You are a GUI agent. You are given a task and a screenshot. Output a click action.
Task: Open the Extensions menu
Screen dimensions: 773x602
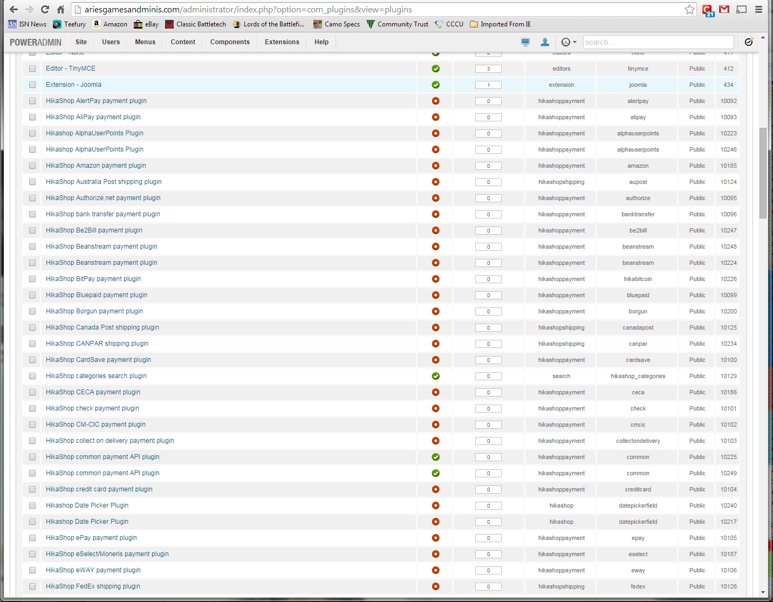(282, 42)
